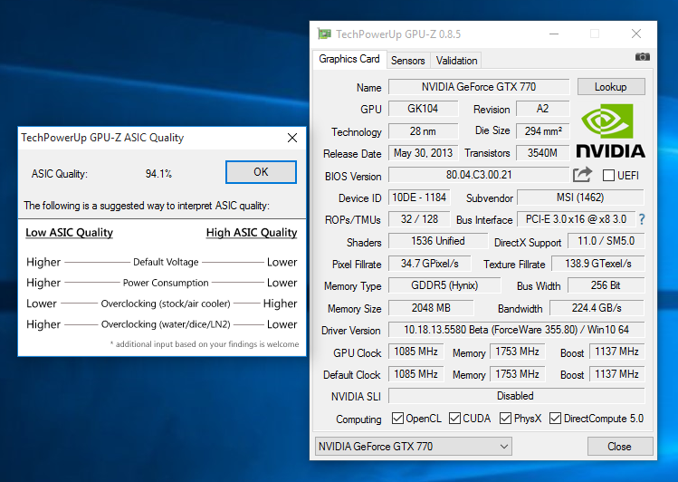Click the Texture Fillrate value 138.9 GTexel/s
678x482 pixels.
pos(598,264)
